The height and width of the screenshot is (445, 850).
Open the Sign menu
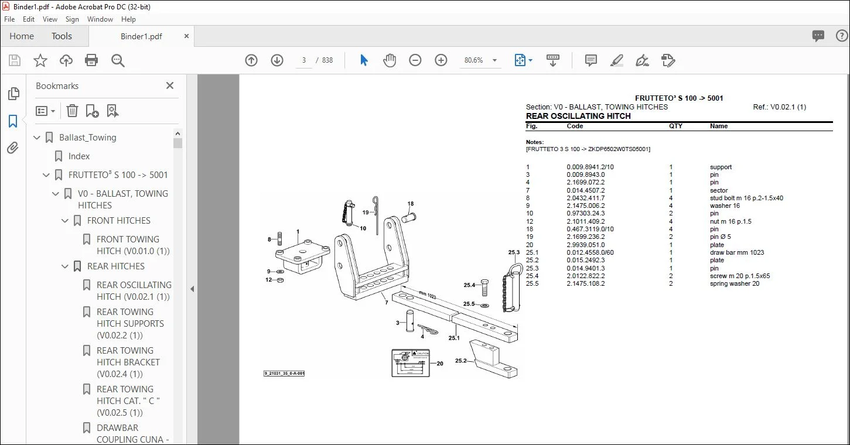72,19
